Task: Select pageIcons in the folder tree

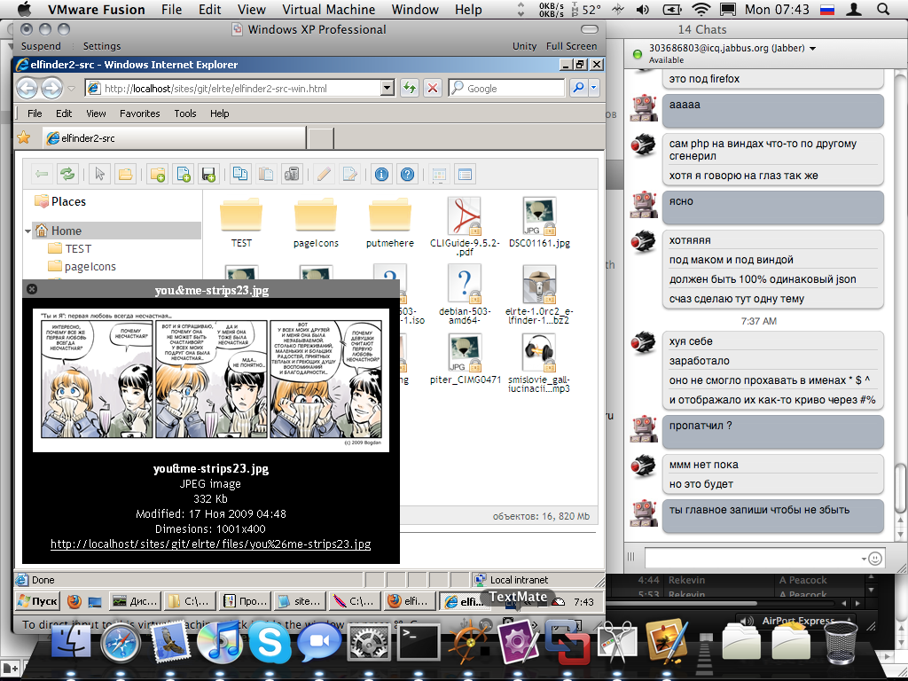Action: point(90,266)
